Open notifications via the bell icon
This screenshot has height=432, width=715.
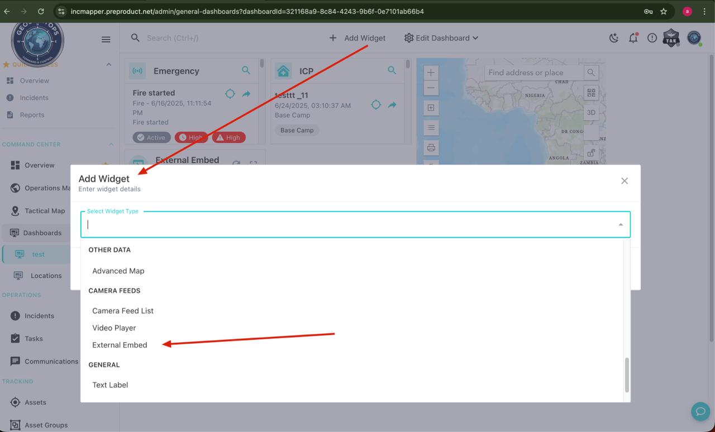(x=633, y=38)
